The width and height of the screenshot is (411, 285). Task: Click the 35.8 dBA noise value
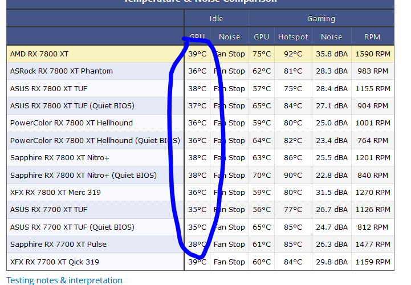(x=332, y=54)
